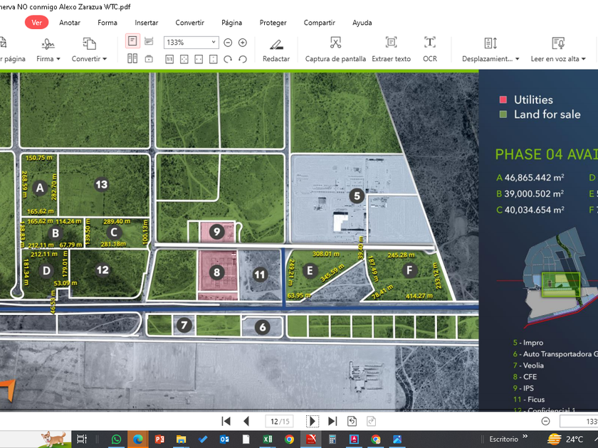This screenshot has width=598, height=448.
Task: Toggle two-page side-by-side view
Action: [132, 59]
